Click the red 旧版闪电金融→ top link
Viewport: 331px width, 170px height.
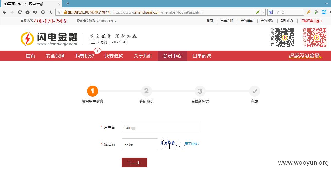pyautogui.click(x=312, y=21)
